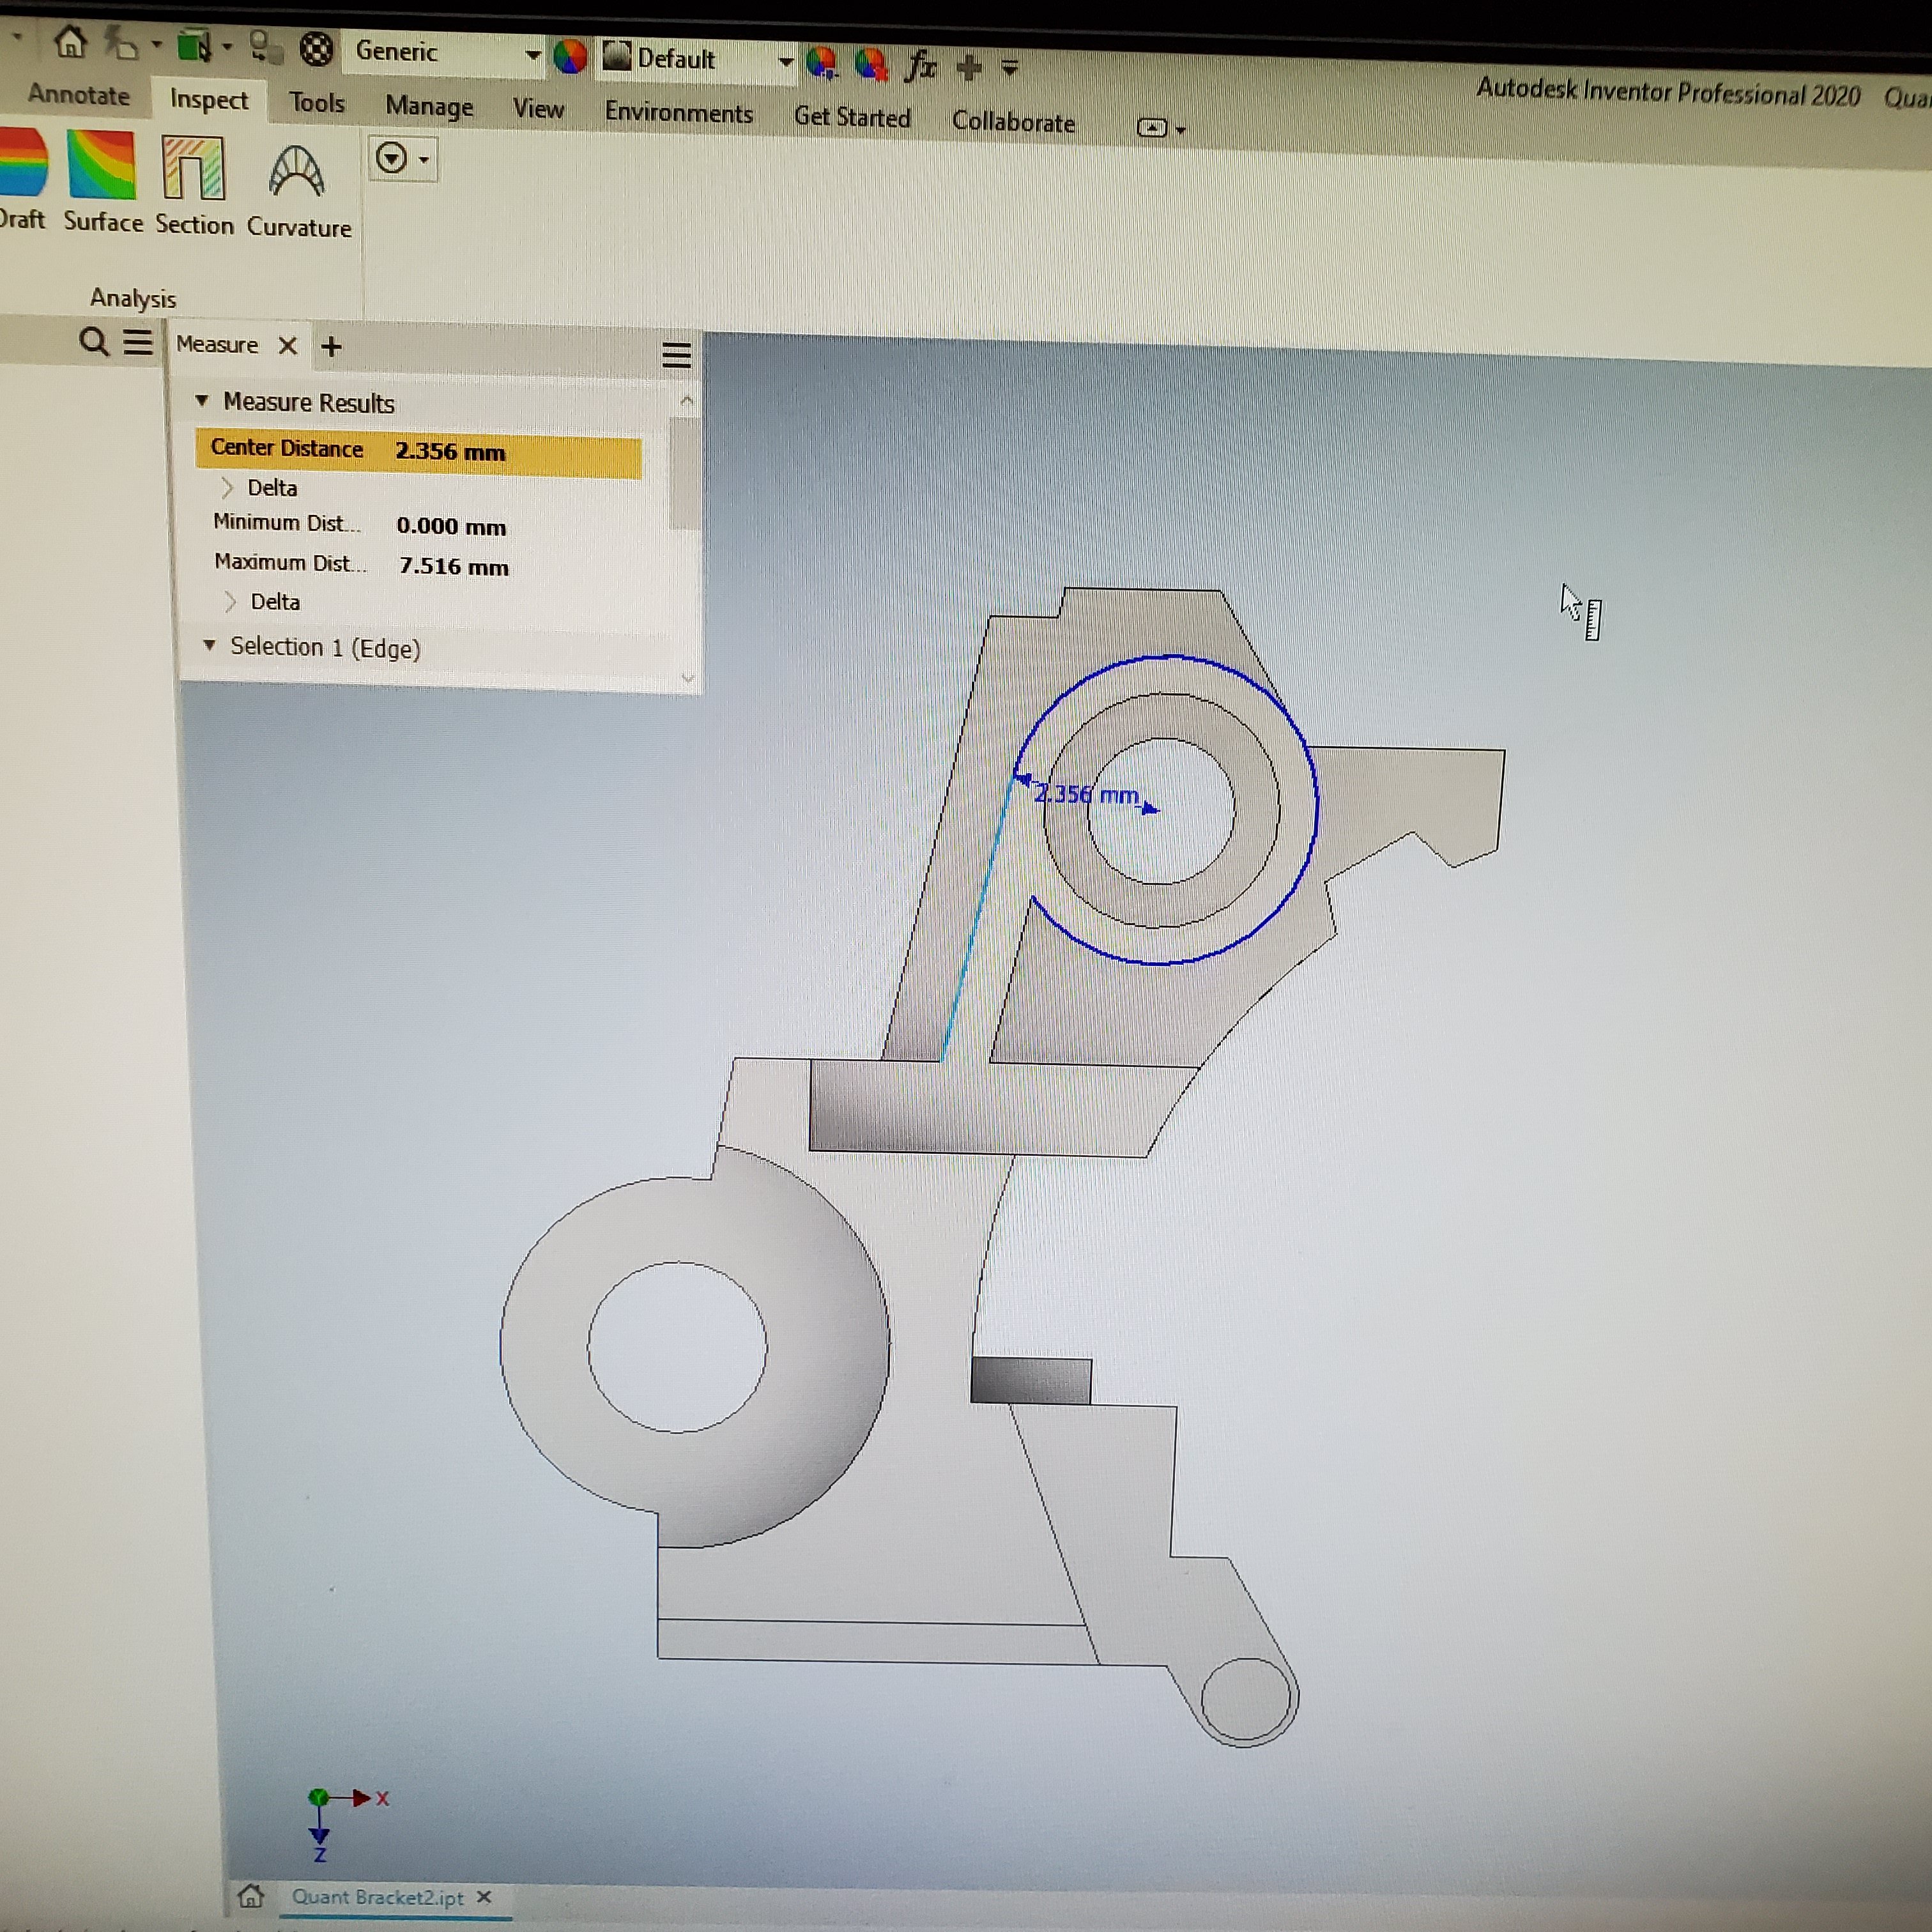Viewport: 1932px width, 1932px height.
Task: Click the Measure panel scroll-up arrow
Action: coord(686,401)
